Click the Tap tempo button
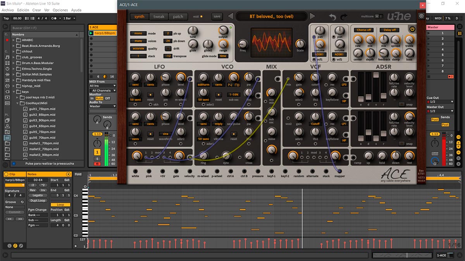The width and height of the screenshot is (465, 261). pyautogui.click(x=6, y=18)
